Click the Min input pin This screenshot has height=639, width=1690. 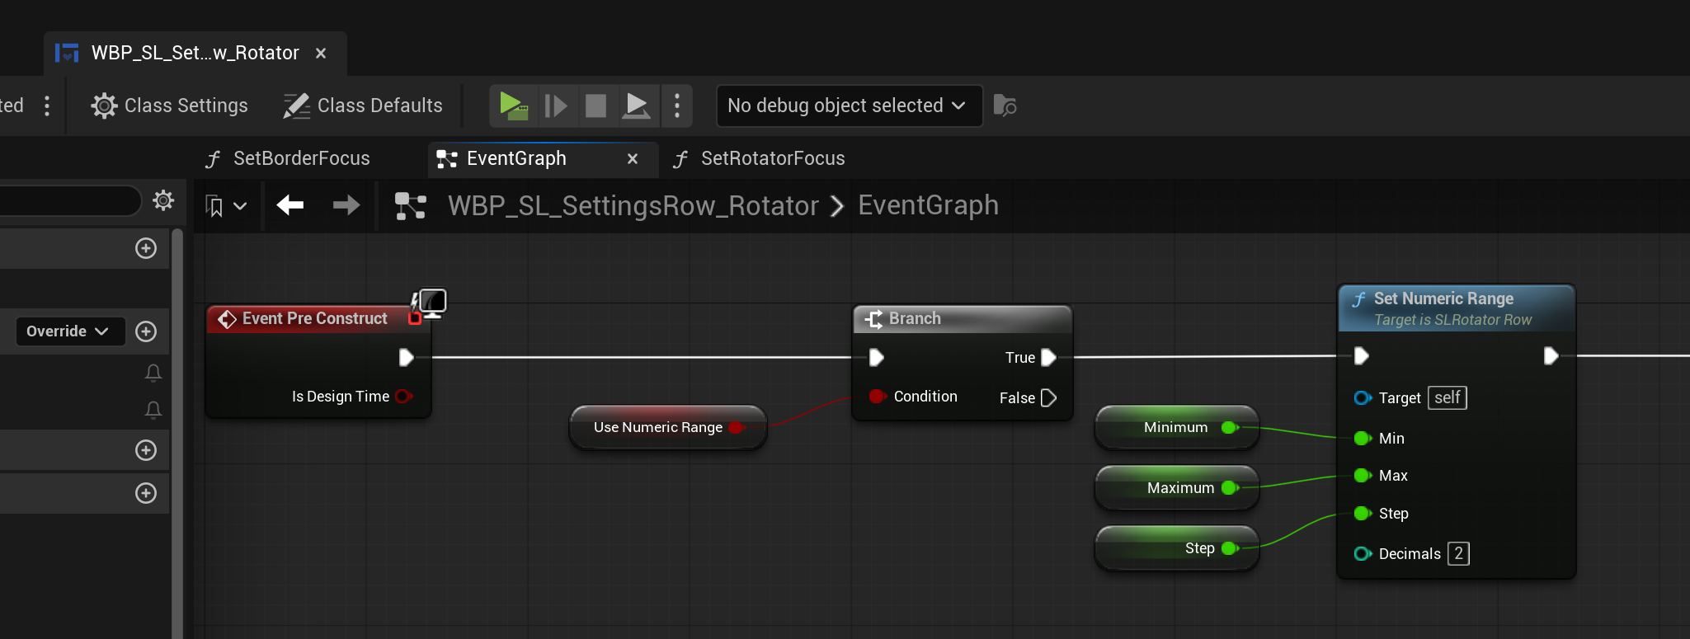[x=1362, y=438]
